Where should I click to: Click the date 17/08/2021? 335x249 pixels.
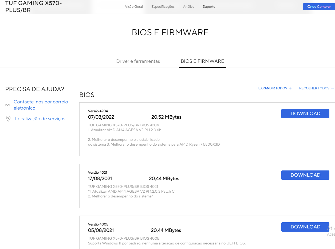coord(100,178)
